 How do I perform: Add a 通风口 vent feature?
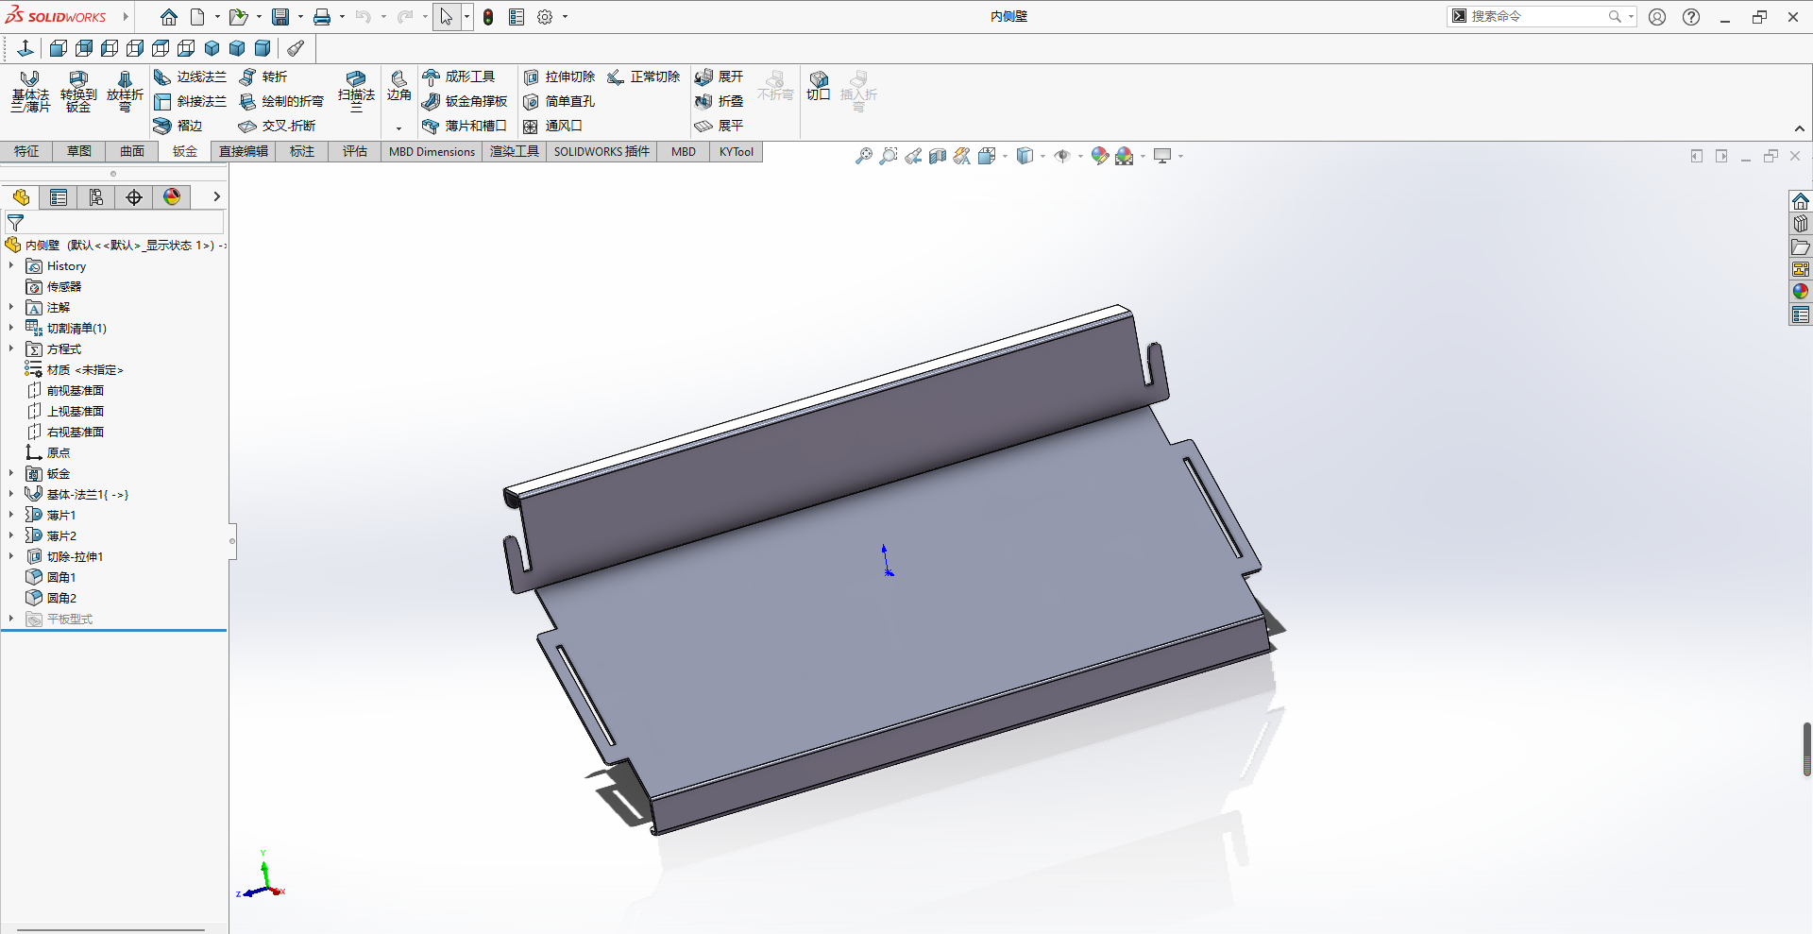(552, 126)
